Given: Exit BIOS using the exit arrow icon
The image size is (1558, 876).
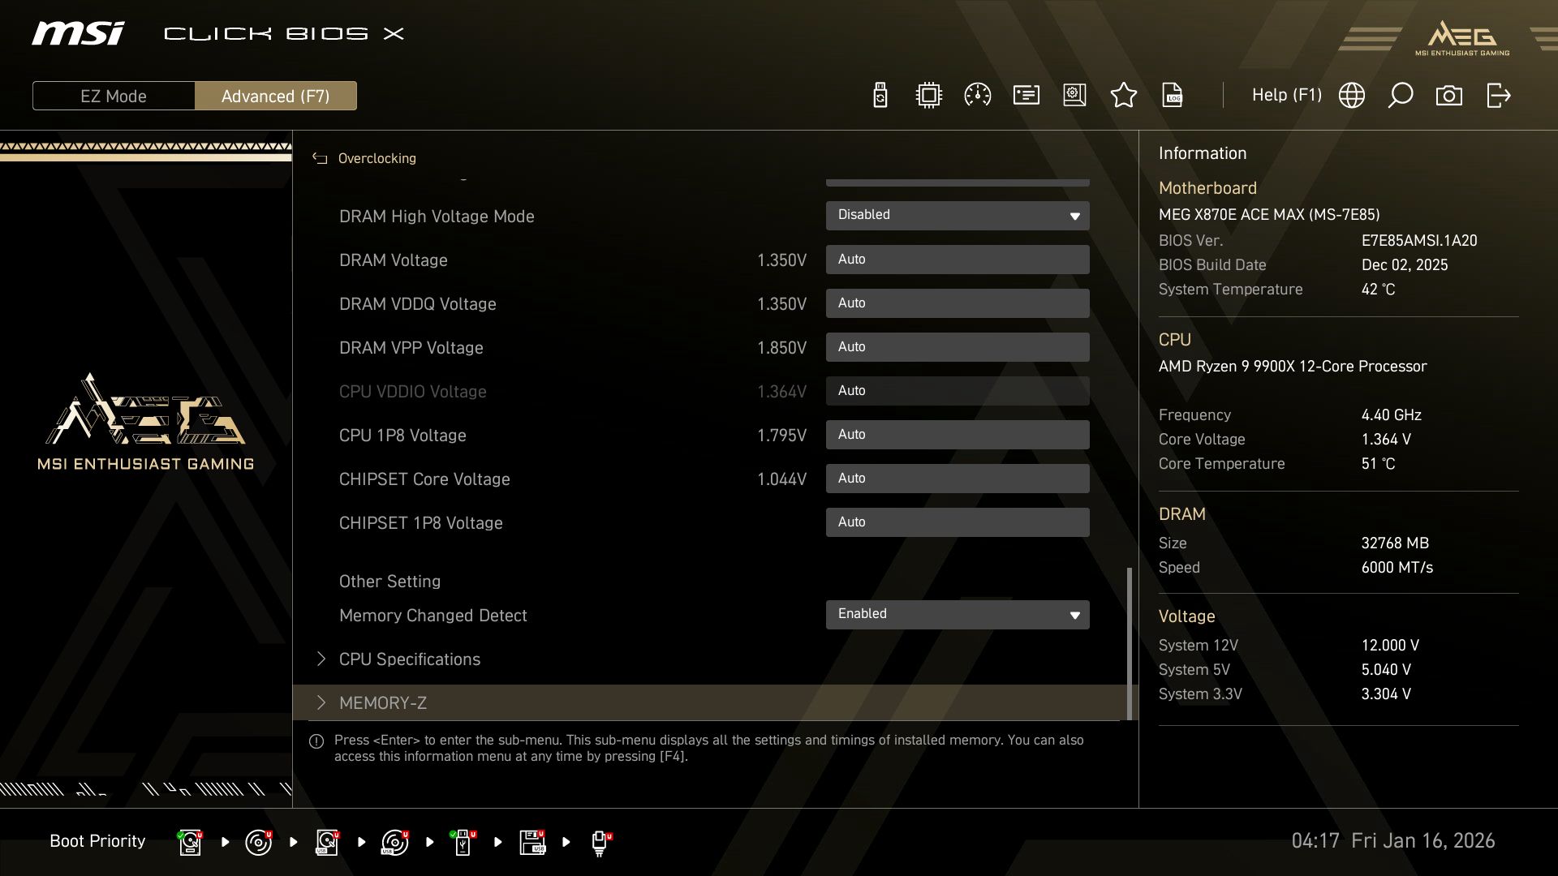Looking at the screenshot, I should pos(1497,95).
